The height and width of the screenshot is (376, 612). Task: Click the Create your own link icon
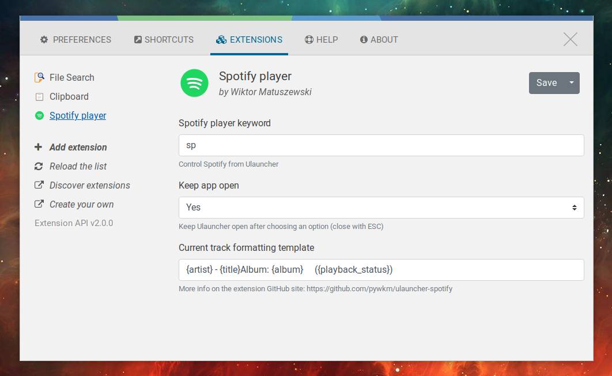pos(38,204)
